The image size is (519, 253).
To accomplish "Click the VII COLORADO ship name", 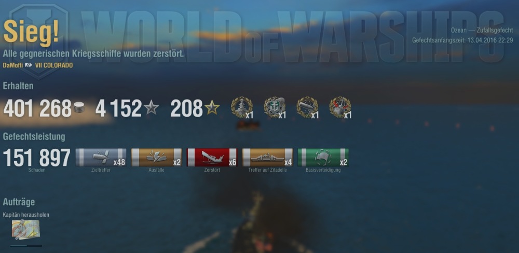I will pyautogui.click(x=54, y=65).
